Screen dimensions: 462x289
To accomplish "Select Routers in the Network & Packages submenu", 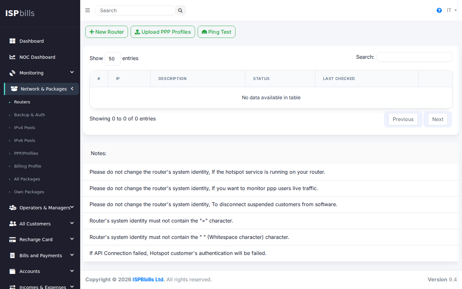I will click(22, 102).
